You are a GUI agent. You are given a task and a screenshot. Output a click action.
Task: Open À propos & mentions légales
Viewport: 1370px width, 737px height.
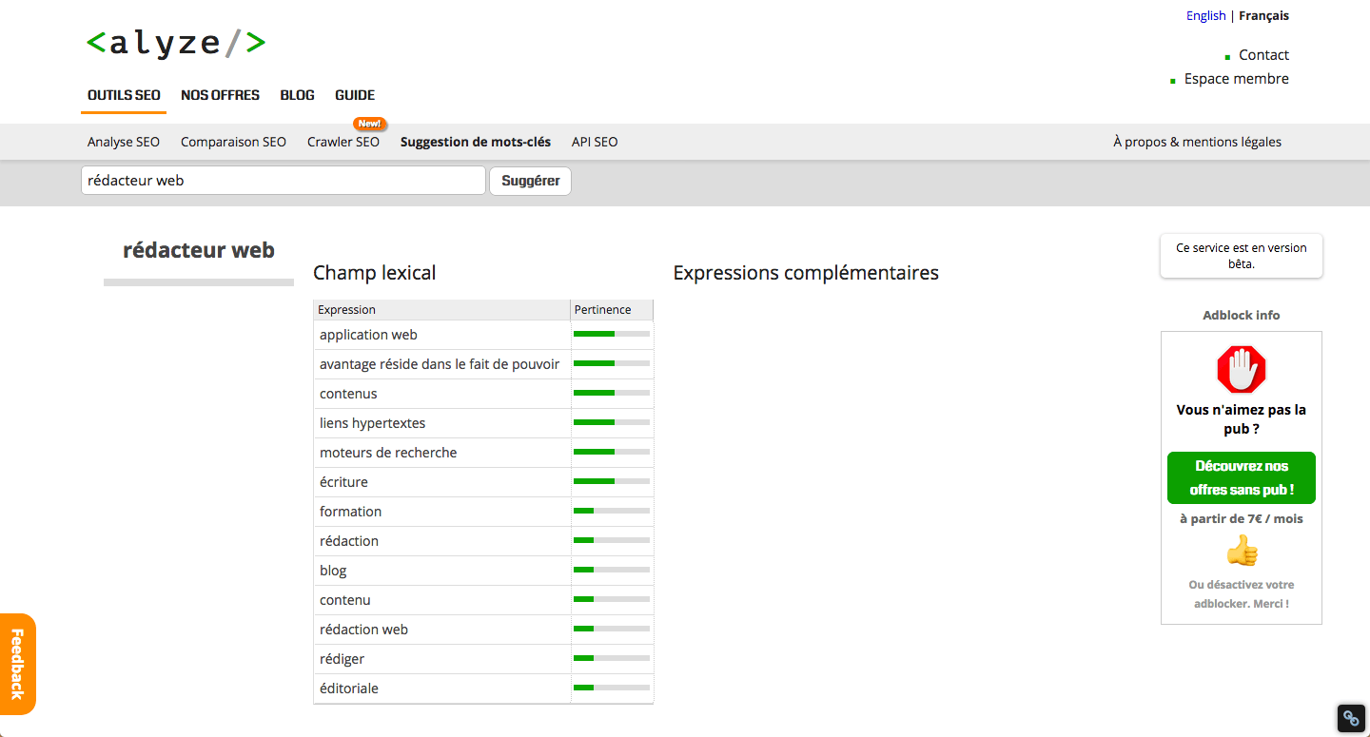pos(1197,142)
